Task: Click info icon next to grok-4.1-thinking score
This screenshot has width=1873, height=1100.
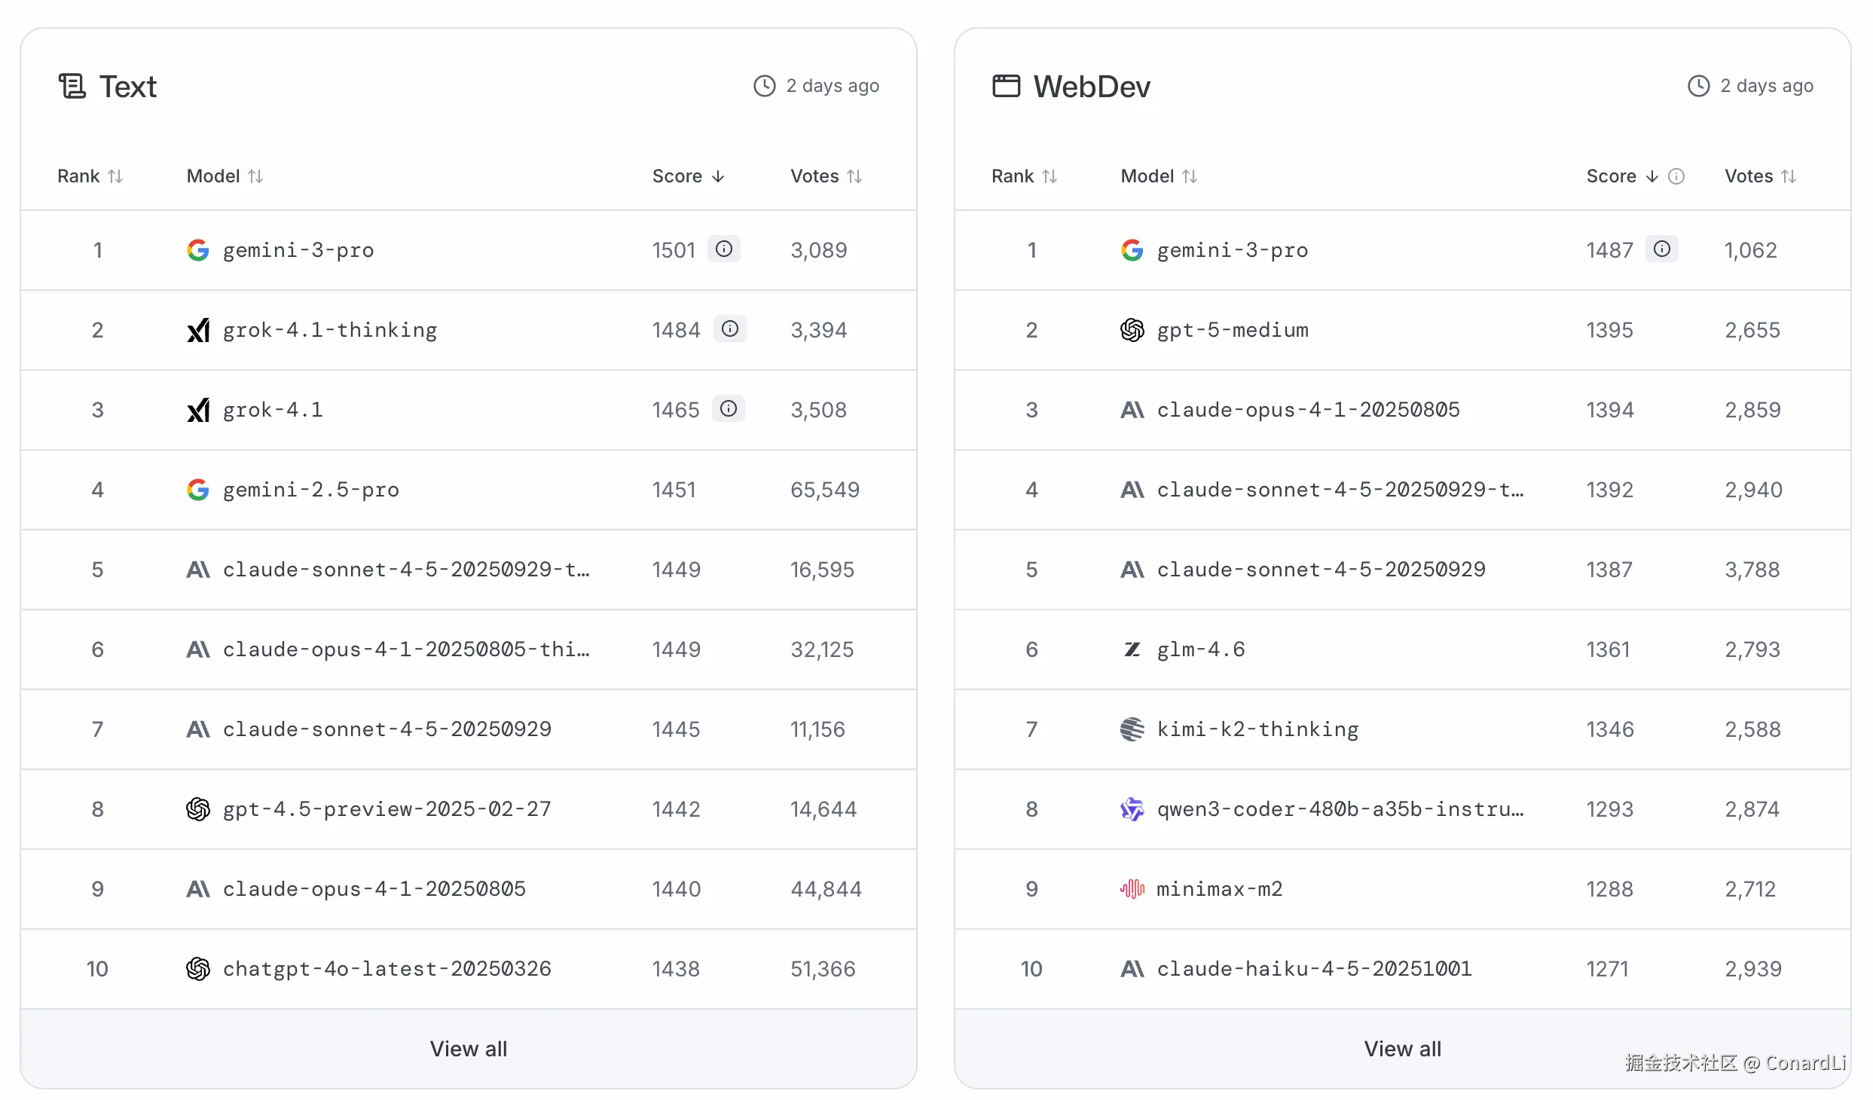Action: tap(729, 329)
